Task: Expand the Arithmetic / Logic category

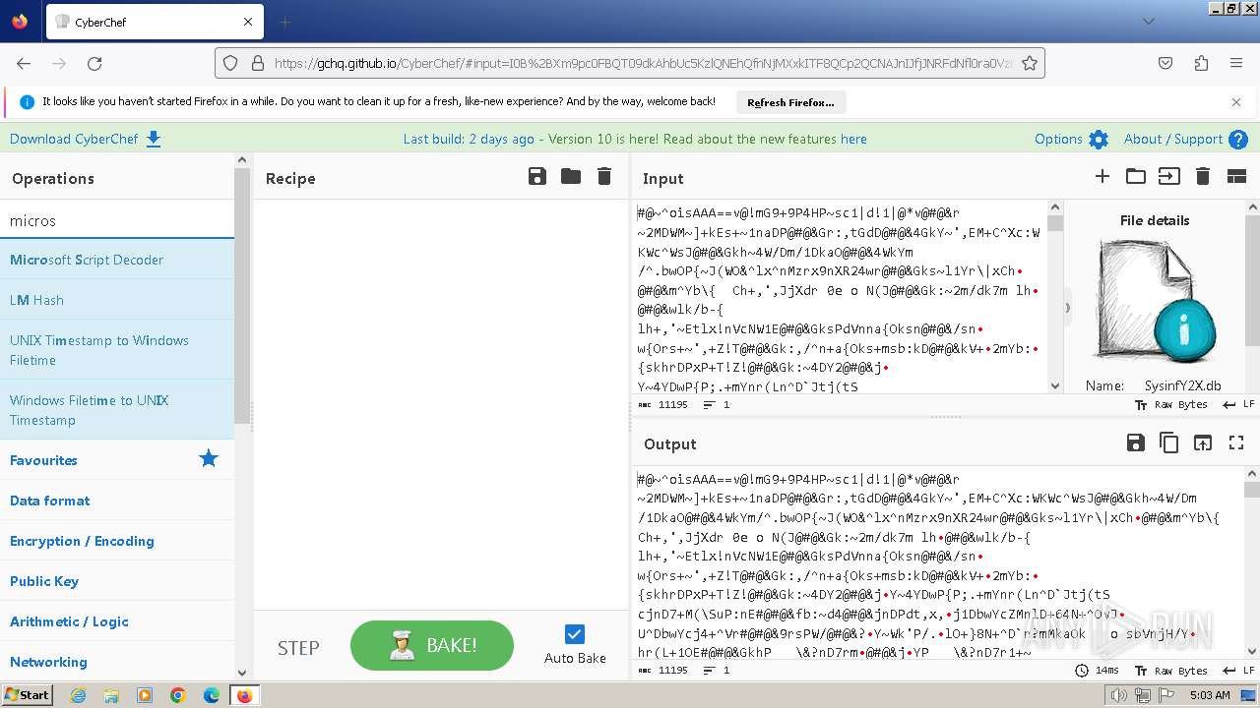Action: [x=117, y=621]
